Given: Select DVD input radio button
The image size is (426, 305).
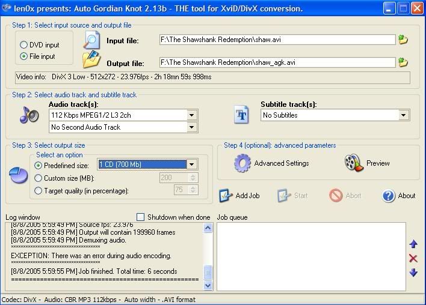Looking at the screenshot, I should tap(23, 45).
